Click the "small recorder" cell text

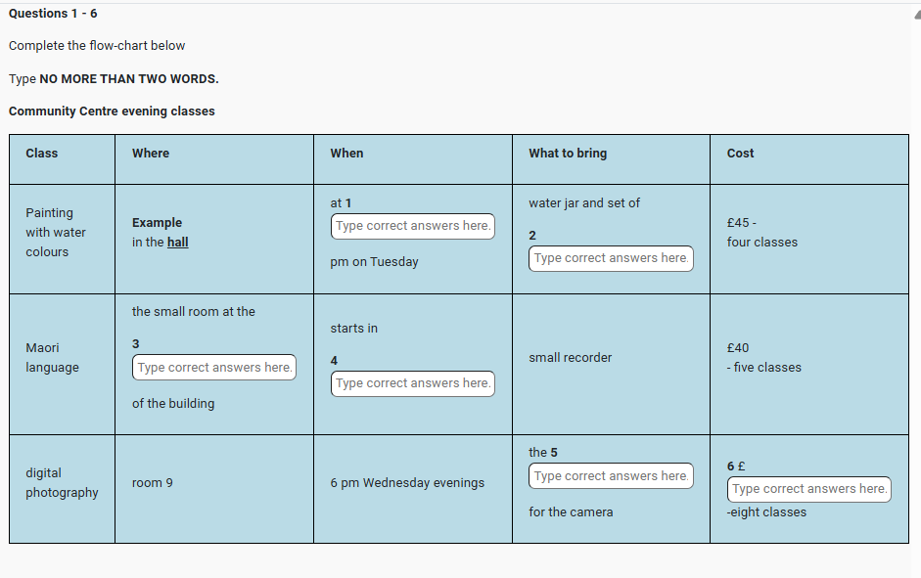tap(571, 358)
